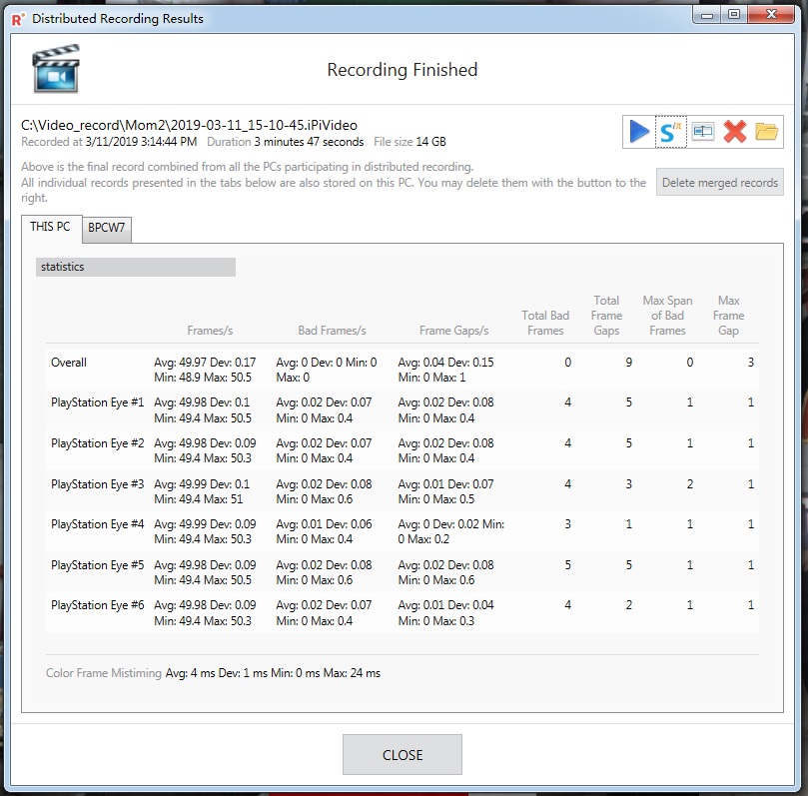Click the PlayStation Eye #4 row label
Viewport: 808px width, 796px height.
98,524
